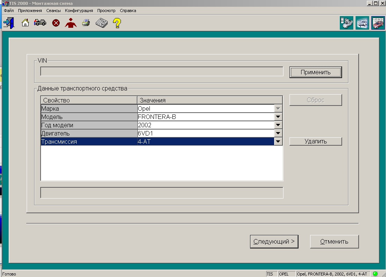This screenshot has height=277, width=386.
Task: Select the silver car with list icon
Action: tap(346, 23)
